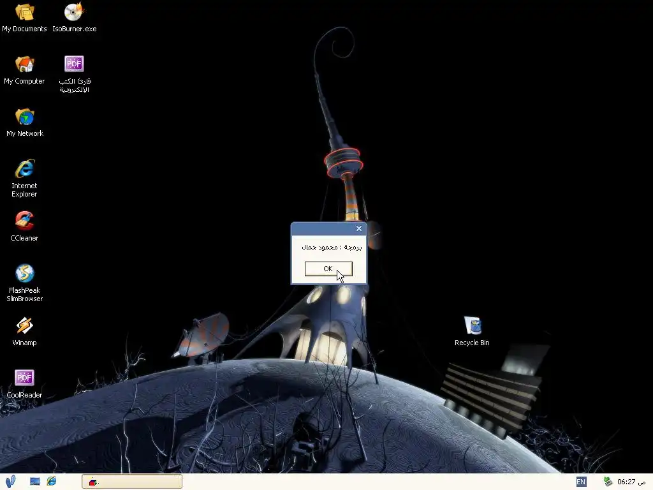Close the message dialog with X

point(359,228)
